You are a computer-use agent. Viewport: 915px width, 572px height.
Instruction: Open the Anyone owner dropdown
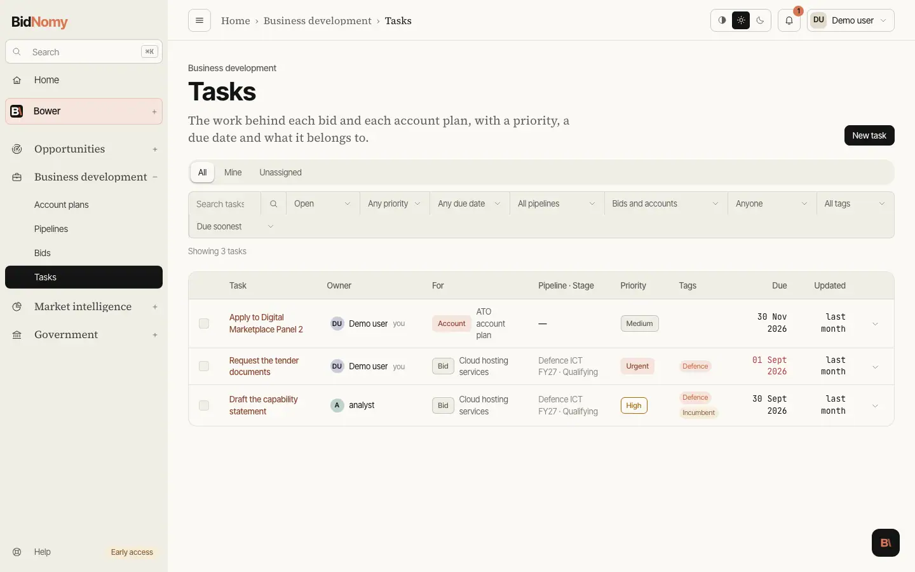pos(772,204)
